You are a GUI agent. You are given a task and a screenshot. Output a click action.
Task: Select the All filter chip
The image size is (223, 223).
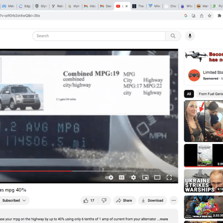coord(189,94)
